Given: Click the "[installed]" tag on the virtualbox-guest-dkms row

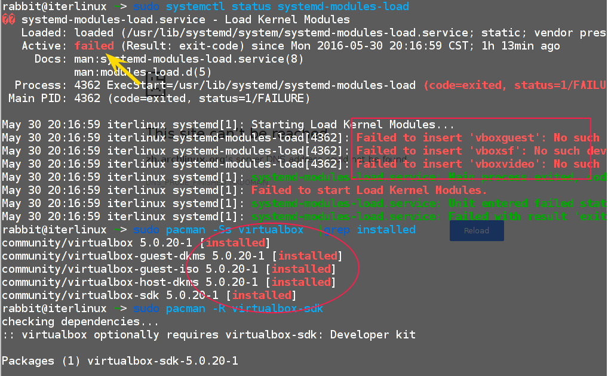Looking at the screenshot, I should pyautogui.click(x=308, y=257).
